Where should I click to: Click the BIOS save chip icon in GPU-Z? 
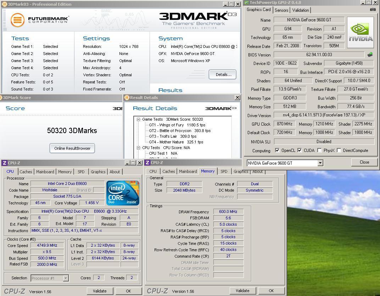(370, 55)
